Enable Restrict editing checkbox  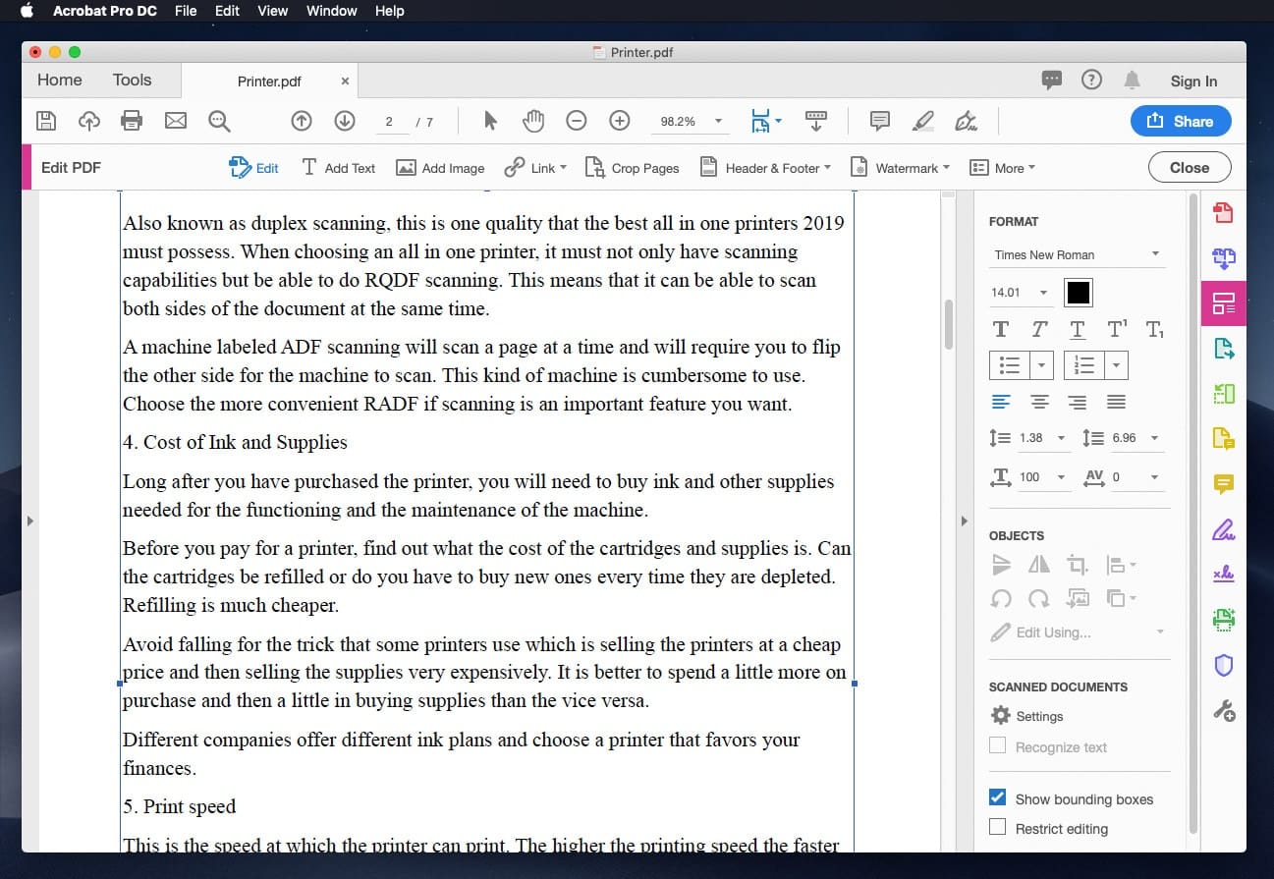[x=997, y=827]
